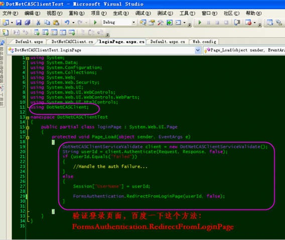Select the loginPage.aspx.cs tab
Screen dimensions: 285x240
122,42
